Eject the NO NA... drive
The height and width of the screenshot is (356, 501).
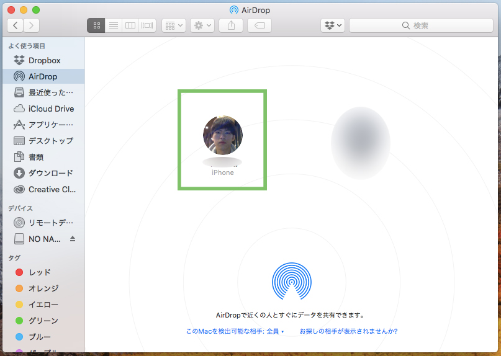coord(73,239)
